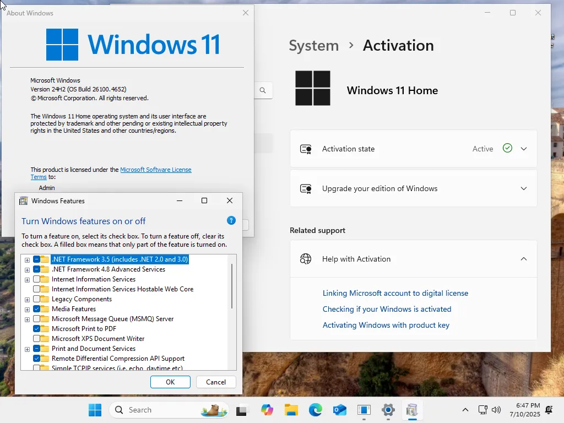564x423 pixels.
Task: Toggle the .NET Framework 3.5 checkbox
Action: (x=37, y=259)
